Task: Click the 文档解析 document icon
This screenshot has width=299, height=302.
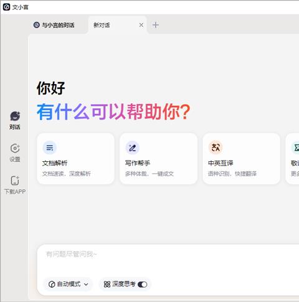Action: pos(50,148)
